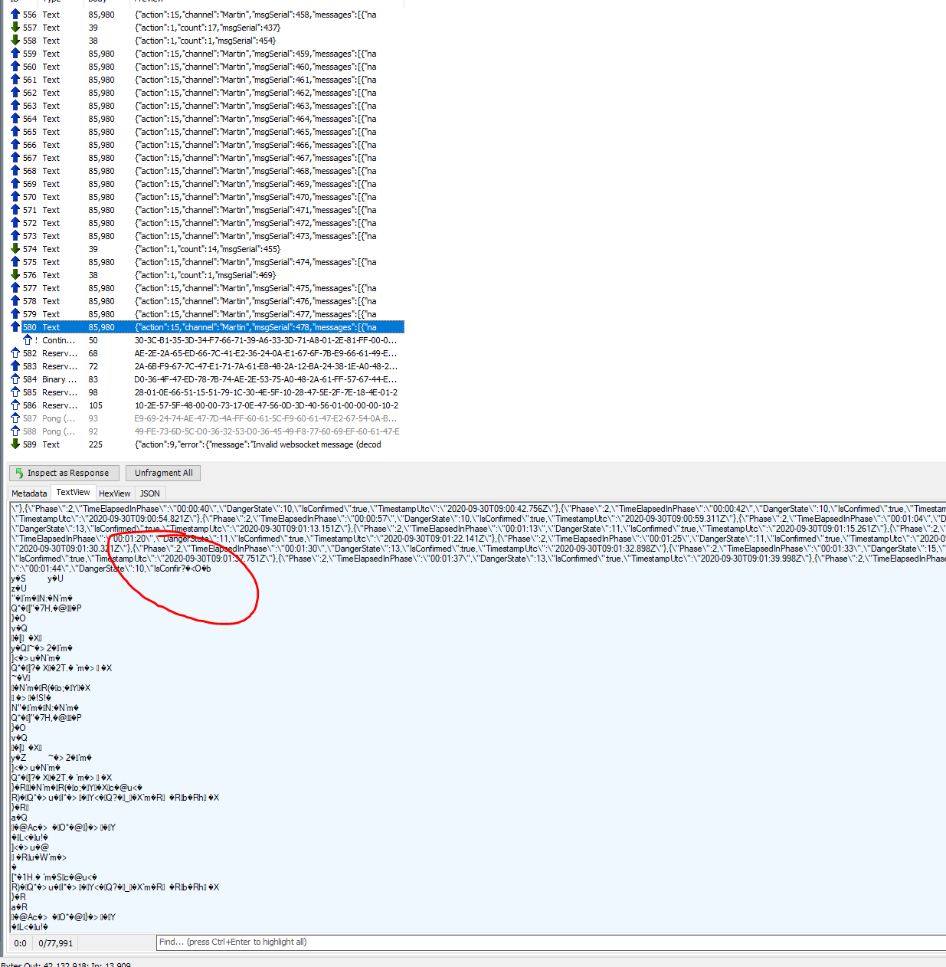Viewport: 946px width, 967px height.
Task: Click the Unfragment All button
Action: click(x=162, y=473)
